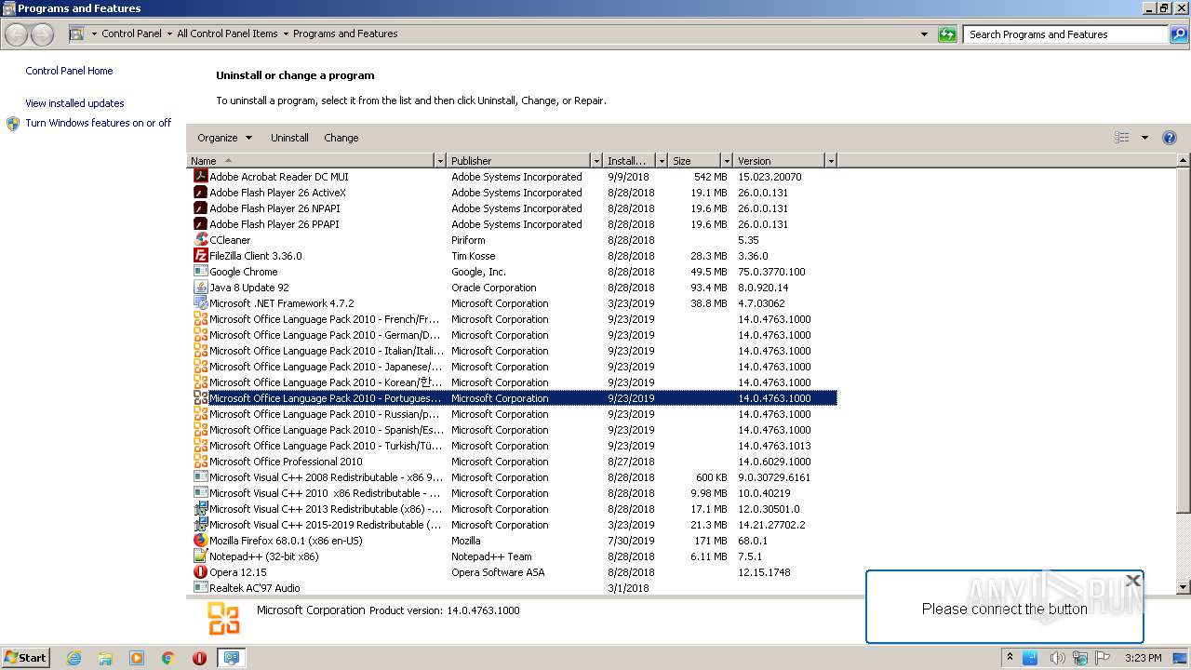Click the Microsoft .NET Framework 4.7.2 icon

(200, 302)
